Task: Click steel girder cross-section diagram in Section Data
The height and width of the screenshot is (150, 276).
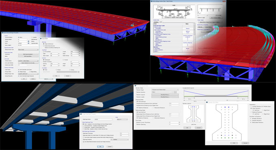Action: pos(174,12)
